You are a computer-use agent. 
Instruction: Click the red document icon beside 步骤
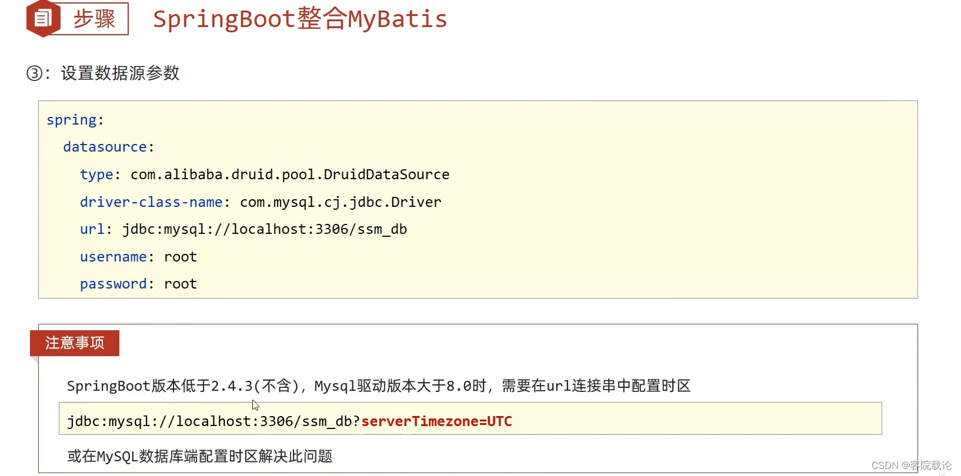pos(43,18)
